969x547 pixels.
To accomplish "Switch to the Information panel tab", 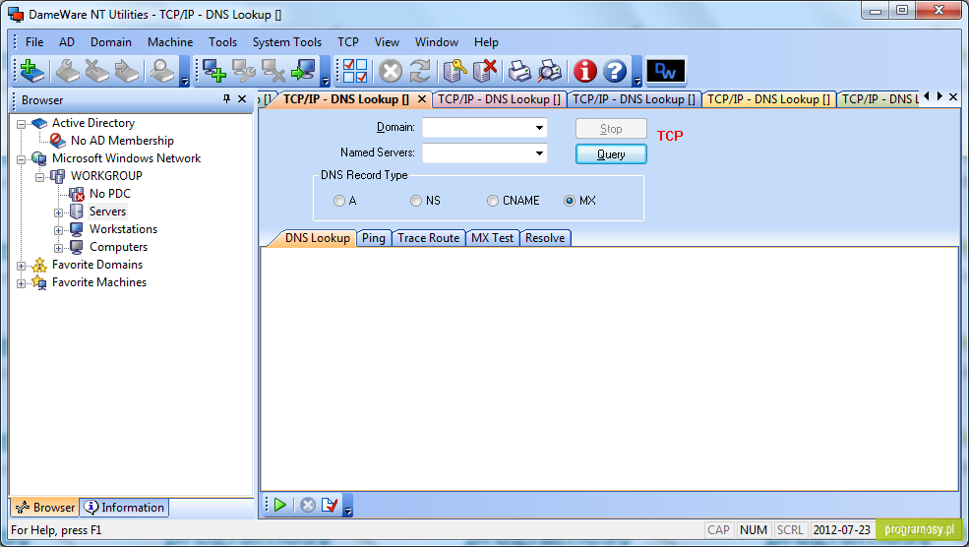I will 125,508.
